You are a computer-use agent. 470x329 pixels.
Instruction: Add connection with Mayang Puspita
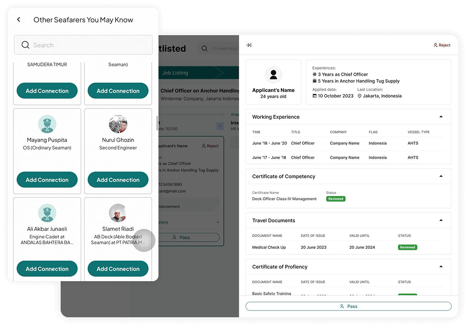point(47,180)
